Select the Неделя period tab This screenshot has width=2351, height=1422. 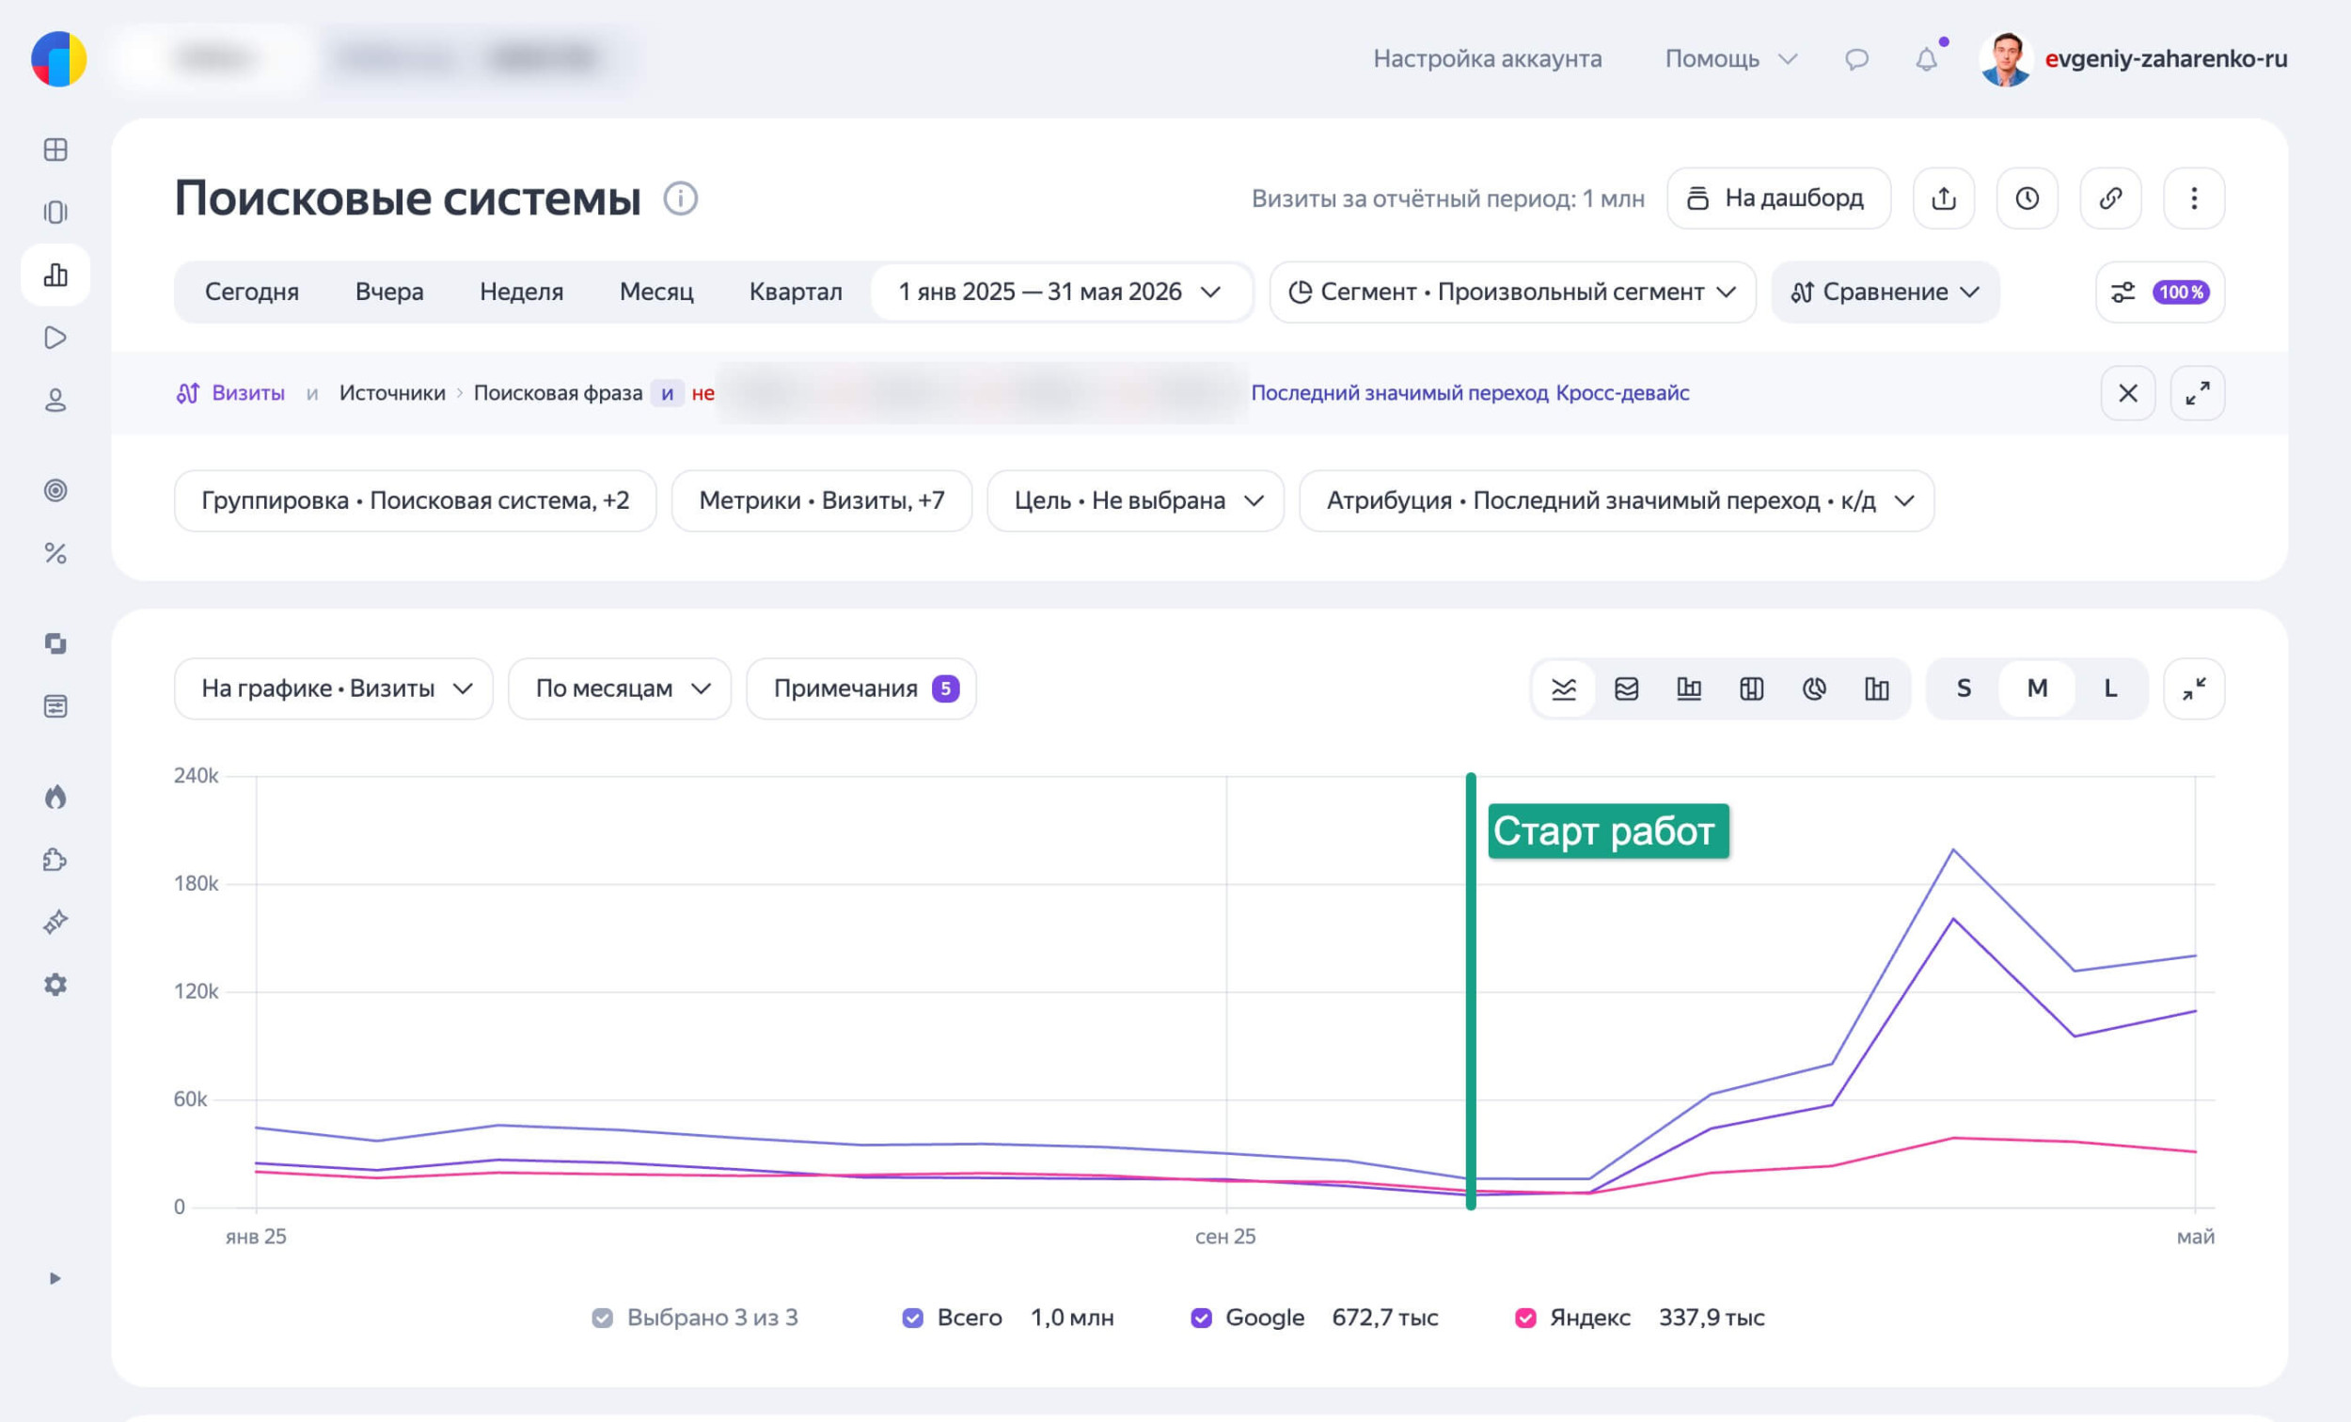[521, 292]
